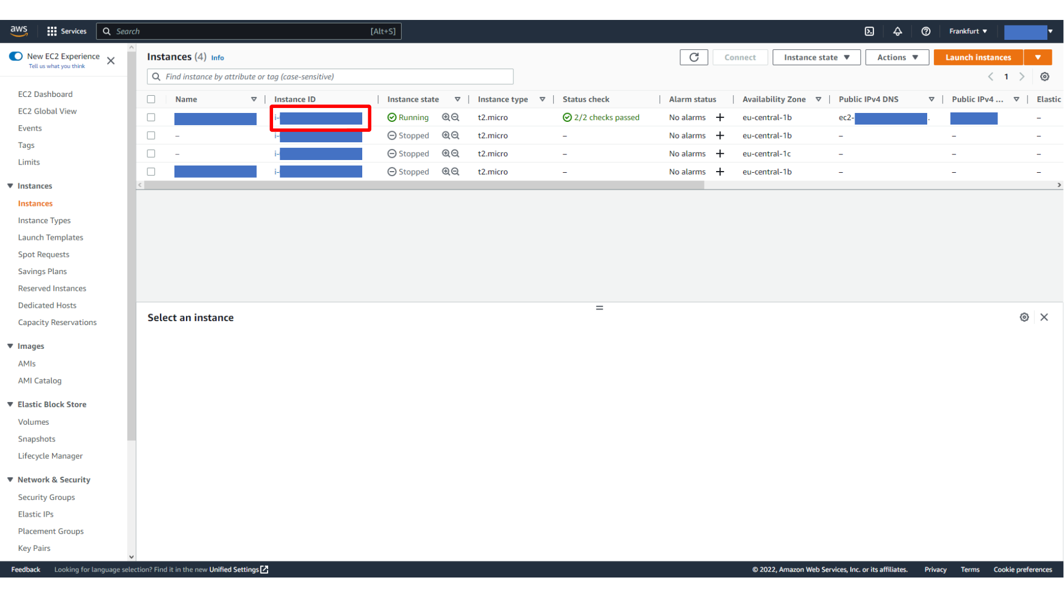The height and width of the screenshot is (598, 1064).
Task: Open the Instance state dropdown
Action: coord(816,57)
